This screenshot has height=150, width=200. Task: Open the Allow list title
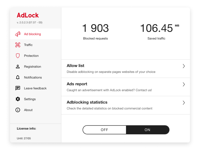(75, 66)
